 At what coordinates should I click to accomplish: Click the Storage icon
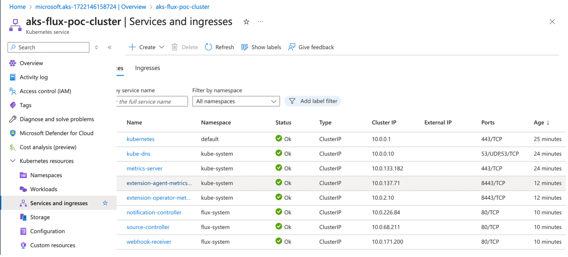tap(23, 217)
